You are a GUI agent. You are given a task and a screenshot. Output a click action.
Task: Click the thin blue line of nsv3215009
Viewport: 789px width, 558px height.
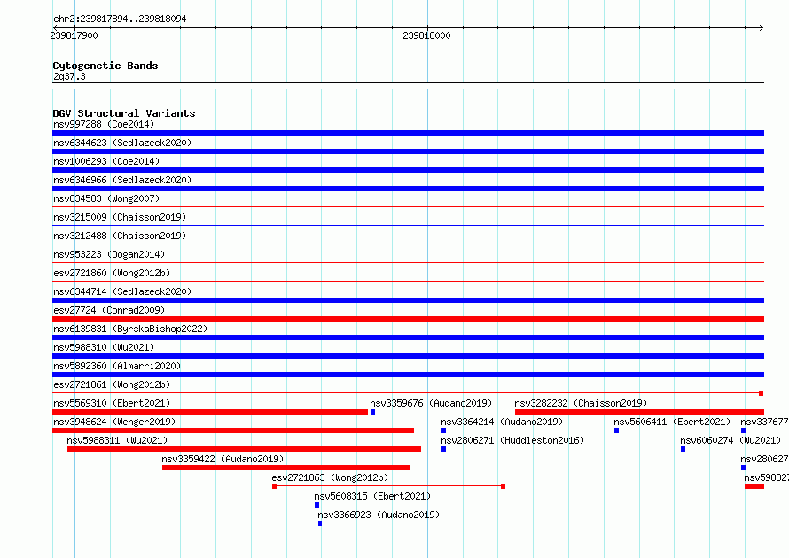408,225
